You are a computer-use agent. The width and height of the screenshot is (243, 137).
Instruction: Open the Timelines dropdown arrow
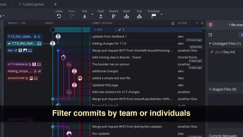[161, 14]
